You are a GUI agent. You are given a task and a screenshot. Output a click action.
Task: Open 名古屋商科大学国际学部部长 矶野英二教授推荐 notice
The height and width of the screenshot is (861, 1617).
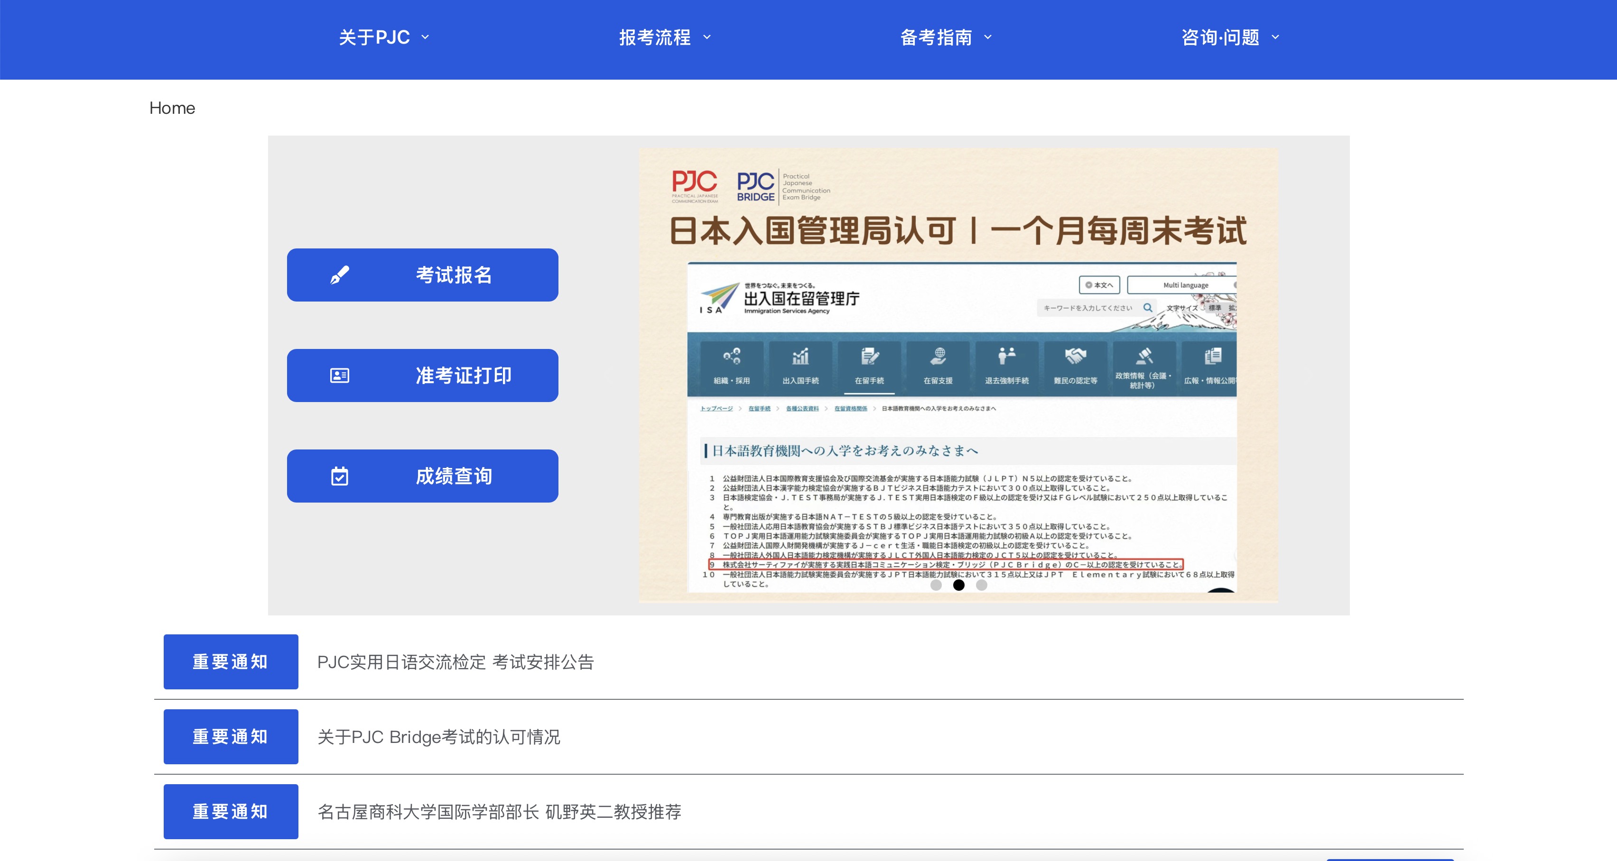(x=500, y=812)
